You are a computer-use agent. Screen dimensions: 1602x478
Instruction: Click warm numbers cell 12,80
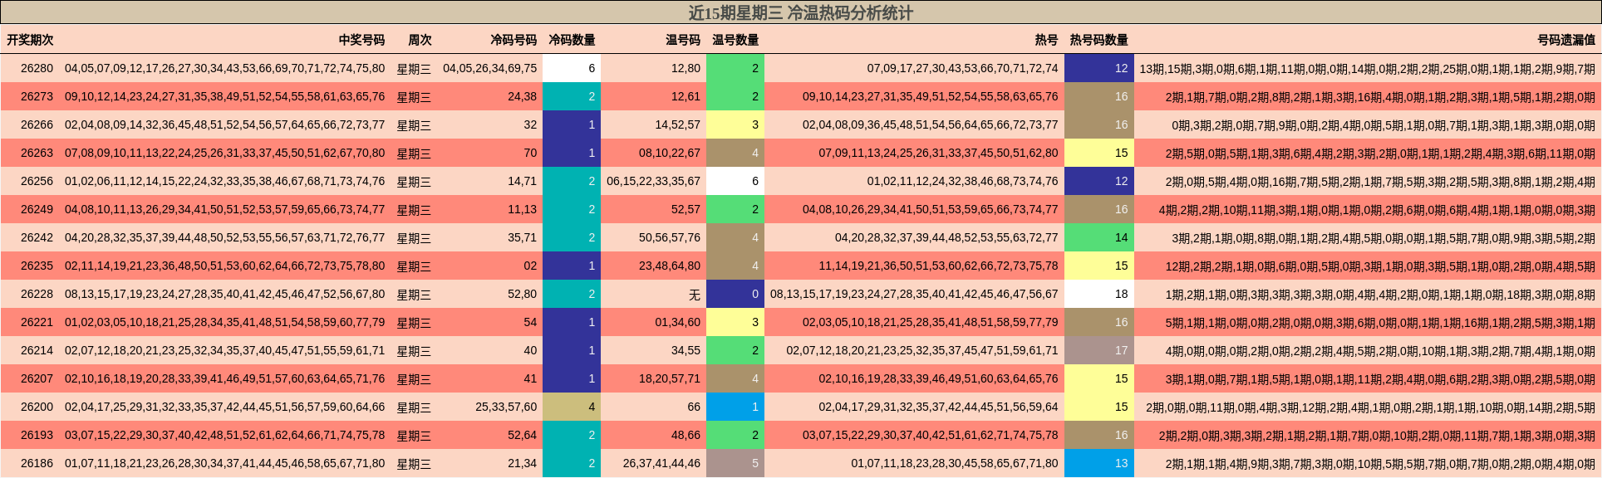pos(686,68)
